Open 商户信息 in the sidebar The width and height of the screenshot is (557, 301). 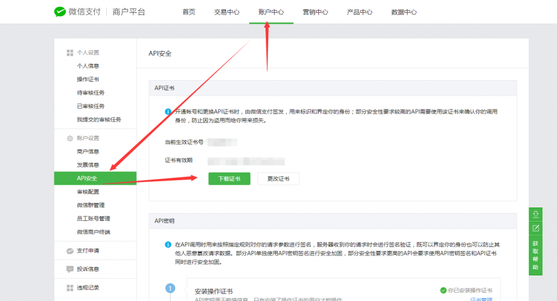88,151
